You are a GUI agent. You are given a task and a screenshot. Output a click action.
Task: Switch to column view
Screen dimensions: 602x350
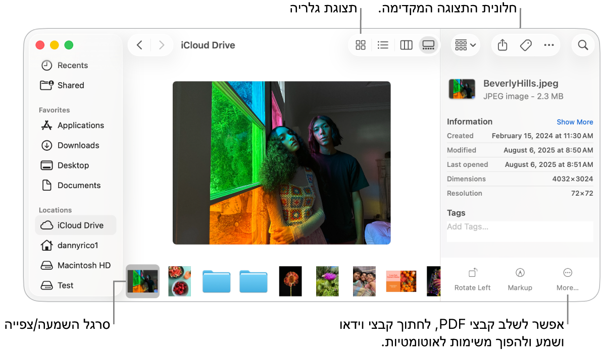click(406, 45)
